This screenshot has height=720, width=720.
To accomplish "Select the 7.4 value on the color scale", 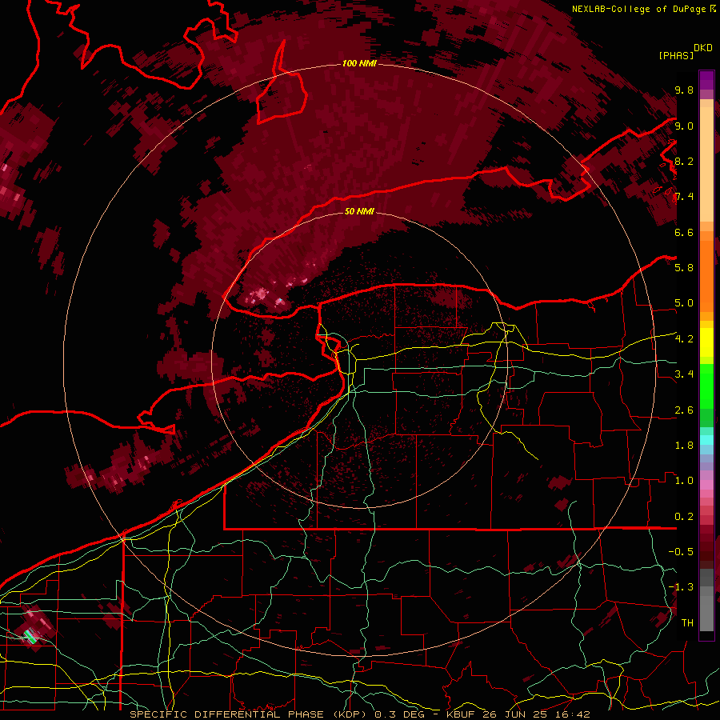I will (x=684, y=197).
